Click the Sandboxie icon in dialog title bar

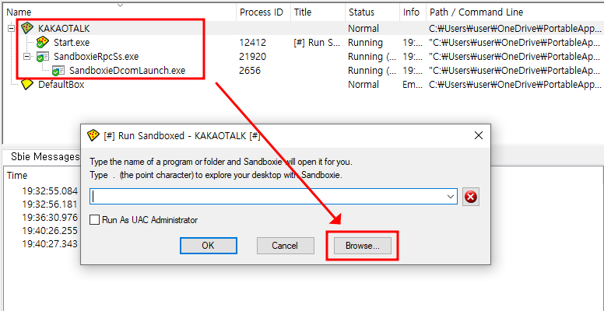point(93,135)
